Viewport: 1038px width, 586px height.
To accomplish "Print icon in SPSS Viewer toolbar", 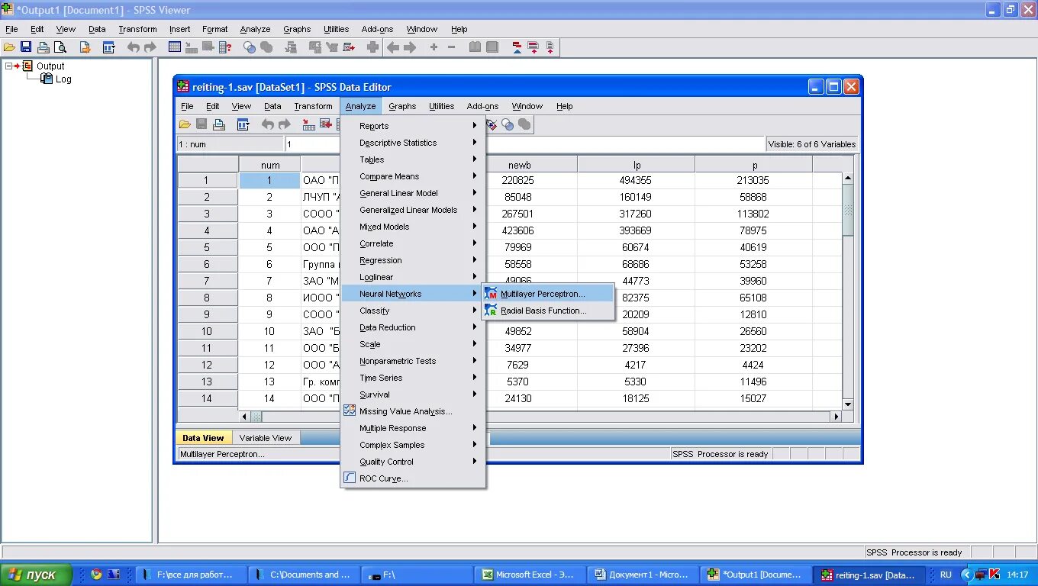I will click(44, 47).
